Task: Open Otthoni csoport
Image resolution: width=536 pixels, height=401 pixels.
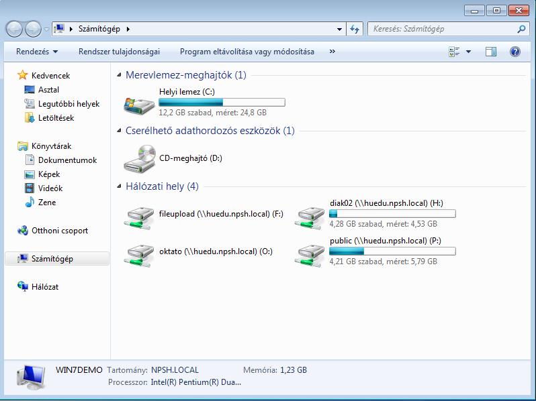Action: 60,231
